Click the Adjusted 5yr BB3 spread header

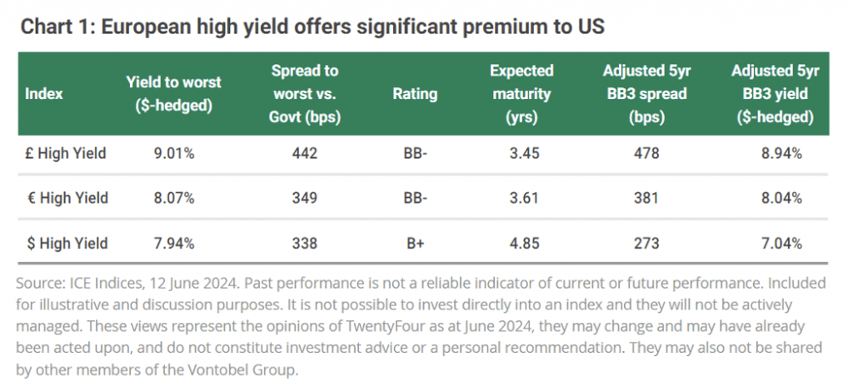(x=645, y=94)
